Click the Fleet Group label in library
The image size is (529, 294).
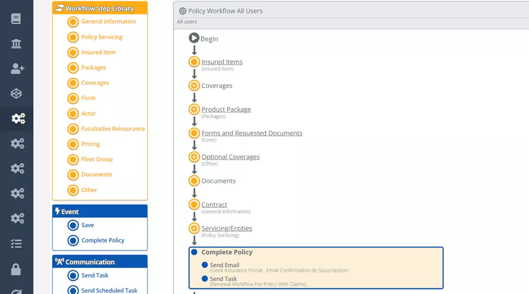click(97, 159)
